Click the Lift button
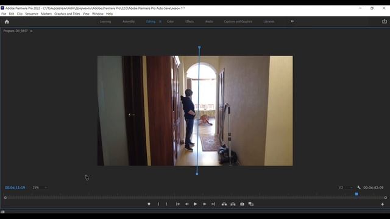 224,204
